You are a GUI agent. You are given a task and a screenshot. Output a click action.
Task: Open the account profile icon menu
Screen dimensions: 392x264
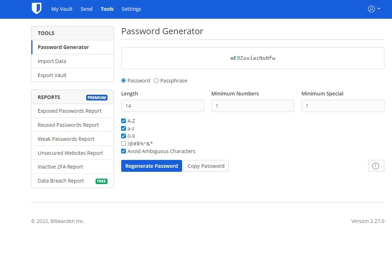pyautogui.click(x=371, y=9)
